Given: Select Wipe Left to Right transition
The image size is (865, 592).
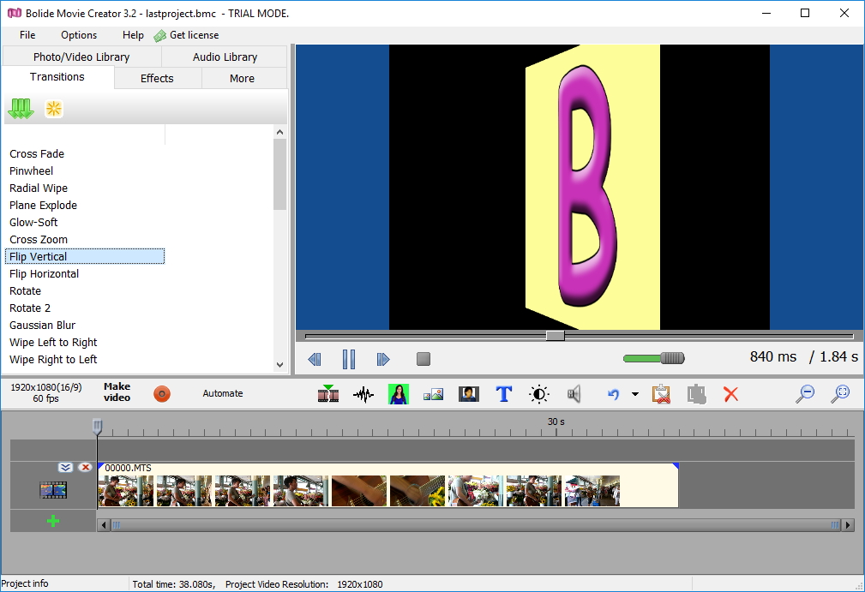Looking at the screenshot, I should tap(53, 342).
